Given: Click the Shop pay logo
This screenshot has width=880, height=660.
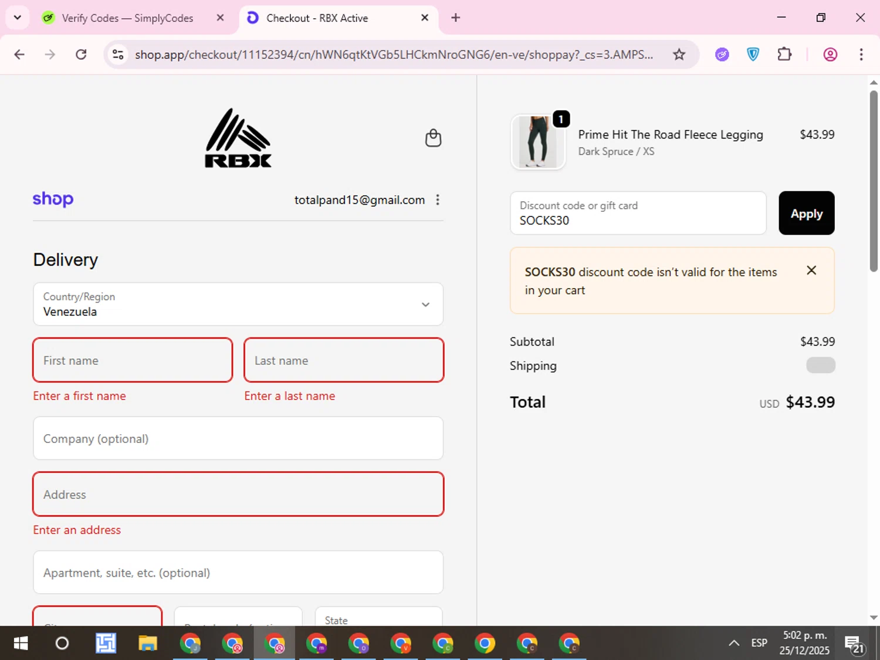Looking at the screenshot, I should point(53,199).
